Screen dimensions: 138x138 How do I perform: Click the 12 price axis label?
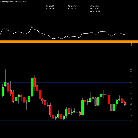pos(131,121)
